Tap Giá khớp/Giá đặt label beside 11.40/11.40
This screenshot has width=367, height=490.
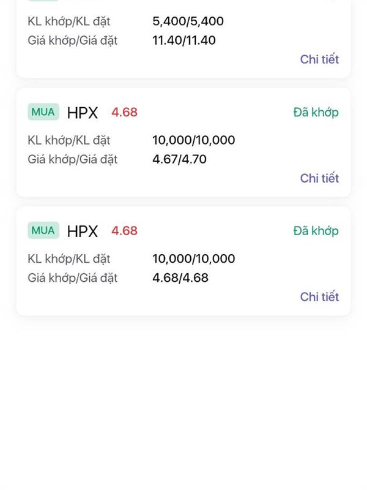[72, 40]
